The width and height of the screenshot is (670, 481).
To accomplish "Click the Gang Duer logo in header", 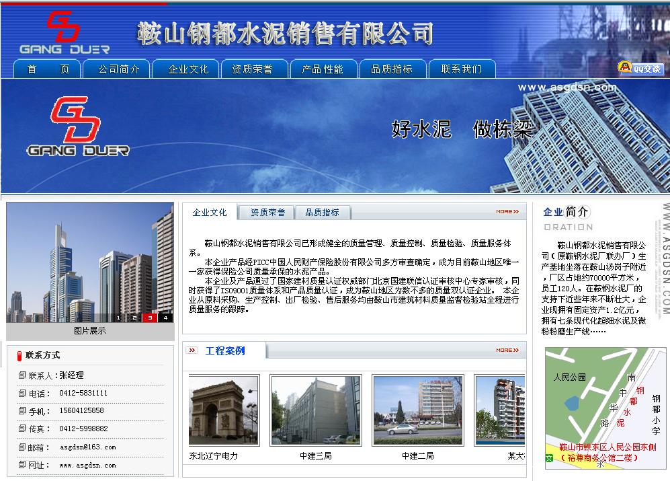I will (x=64, y=32).
